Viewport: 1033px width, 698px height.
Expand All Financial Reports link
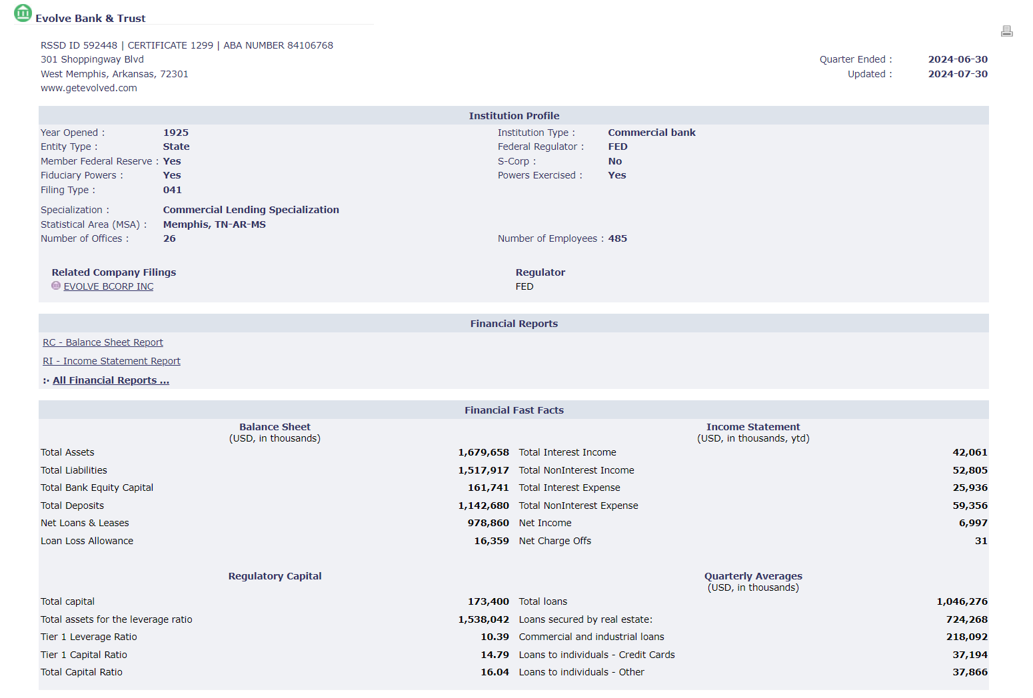(x=111, y=380)
